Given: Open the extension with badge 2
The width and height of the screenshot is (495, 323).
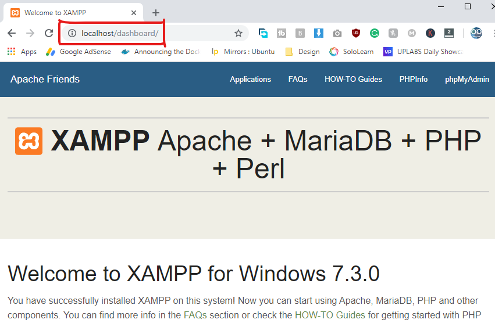Looking at the screenshot, I should 449,33.
